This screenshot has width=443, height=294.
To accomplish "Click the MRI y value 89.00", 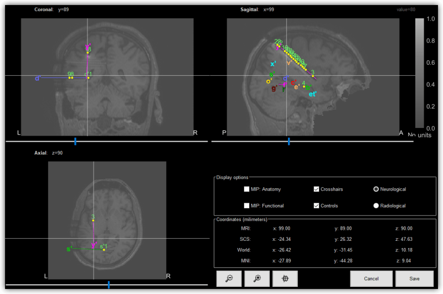I will (x=343, y=228).
